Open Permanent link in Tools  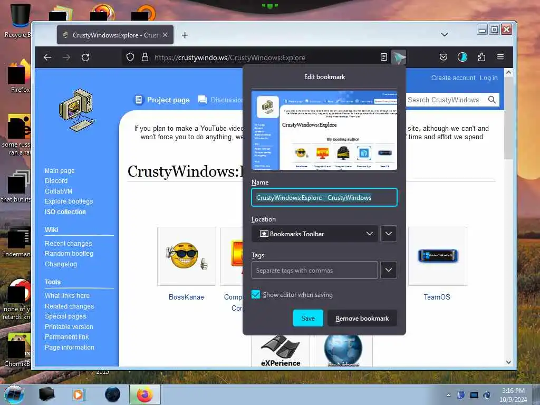[x=66, y=337]
